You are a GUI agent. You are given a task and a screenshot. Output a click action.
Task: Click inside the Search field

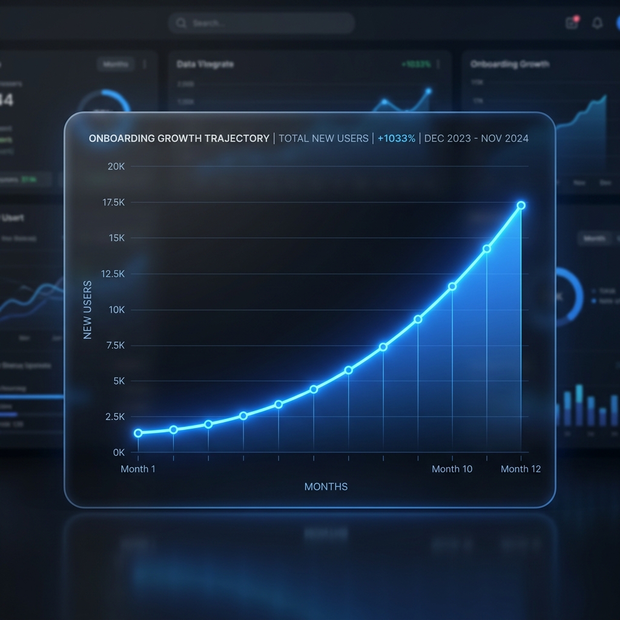pyautogui.click(x=266, y=24)
